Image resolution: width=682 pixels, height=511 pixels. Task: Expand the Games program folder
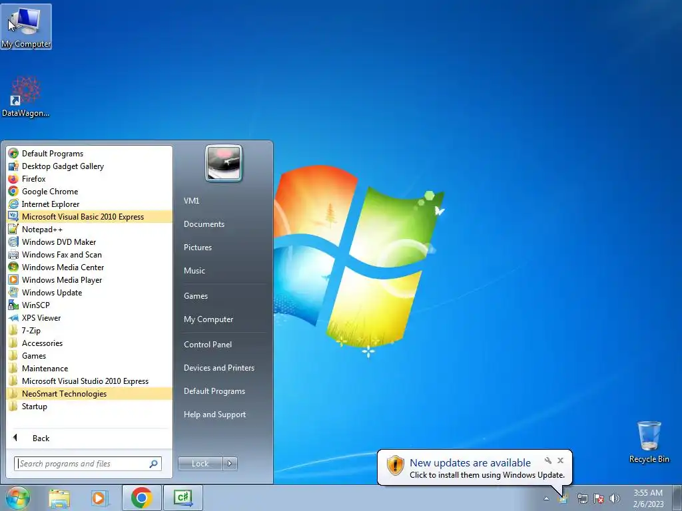pyautogui.click(x=89, y=355)
